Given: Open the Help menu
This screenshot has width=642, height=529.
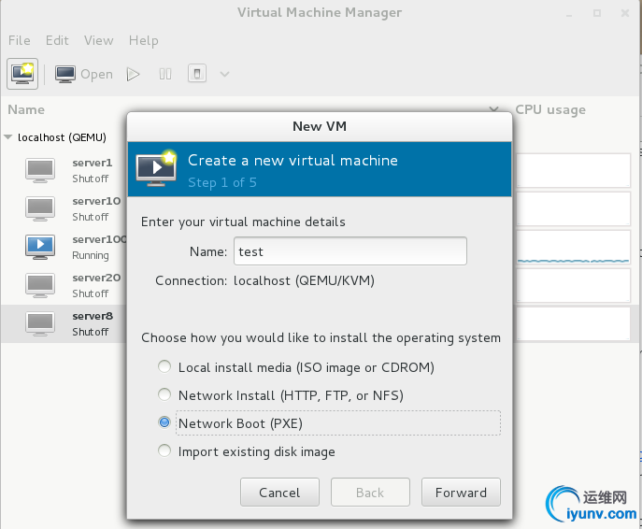Looking at the screenshot, I should tap(143, 40).
